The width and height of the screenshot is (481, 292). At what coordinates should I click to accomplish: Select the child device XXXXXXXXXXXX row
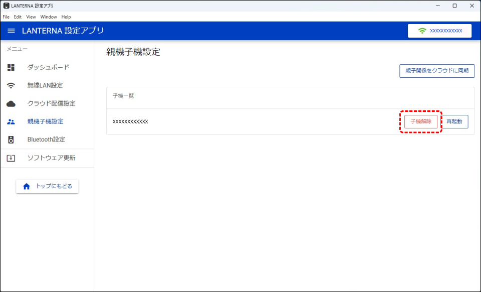[x=130, y=122]
